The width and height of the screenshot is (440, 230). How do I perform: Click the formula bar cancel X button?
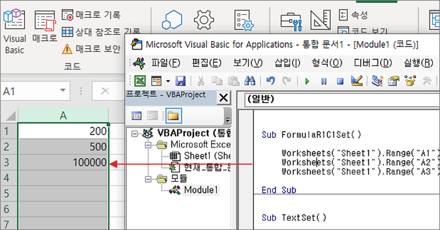pos(105,91)
